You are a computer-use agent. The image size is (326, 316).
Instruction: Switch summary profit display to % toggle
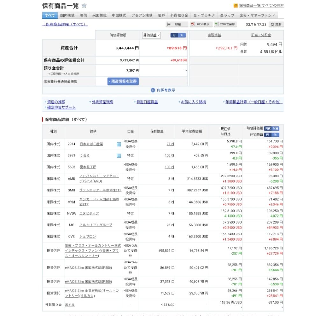pos(182,35)
